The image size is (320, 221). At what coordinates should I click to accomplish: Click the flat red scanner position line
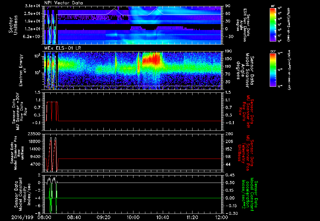(x=140, y=159)
